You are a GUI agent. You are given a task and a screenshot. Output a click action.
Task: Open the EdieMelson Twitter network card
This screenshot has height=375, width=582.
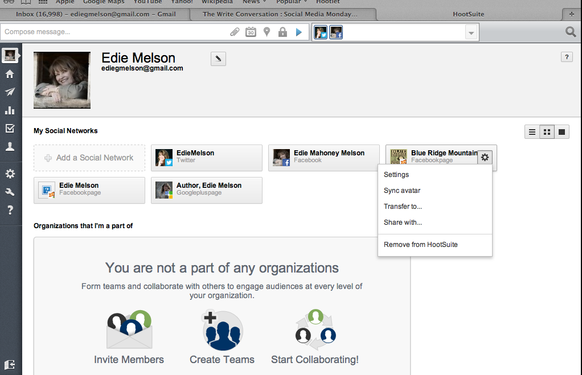(207, 158)
